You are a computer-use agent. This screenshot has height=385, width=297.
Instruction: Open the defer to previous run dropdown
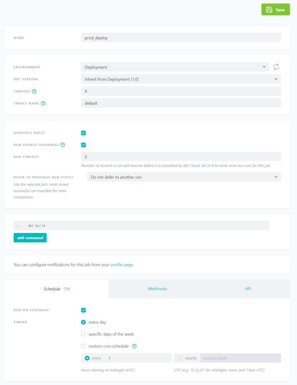pos(184,177)
